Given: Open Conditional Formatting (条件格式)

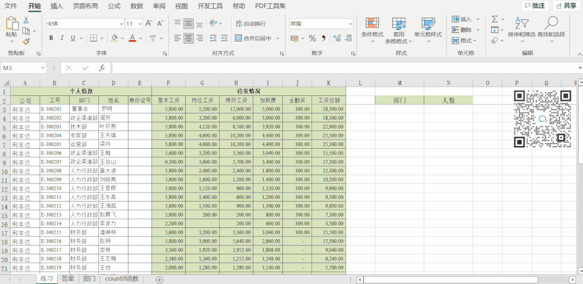Looking at the screenshot, I should click(372, 28).
